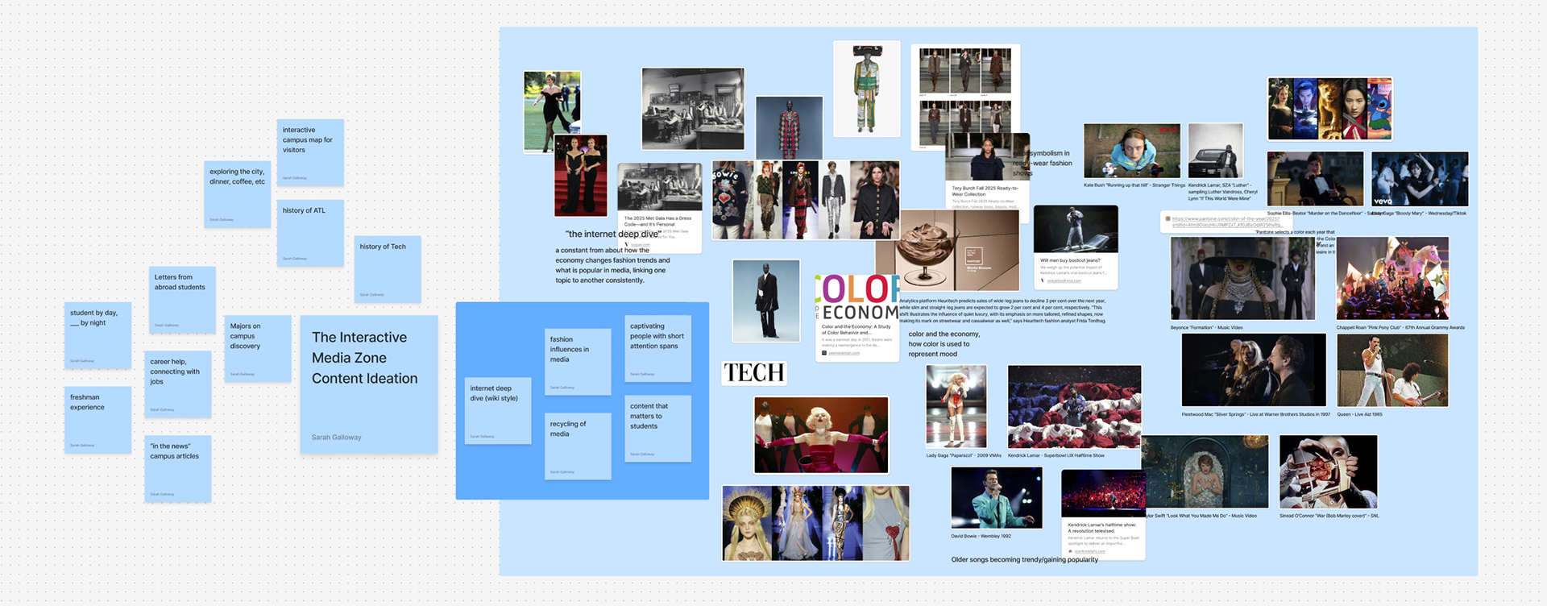This screenshot has width=1547, height=606.
Task: Select the Chappell Roan 'Pink Pony Club' Grammys image
Action: point(1392,278)
